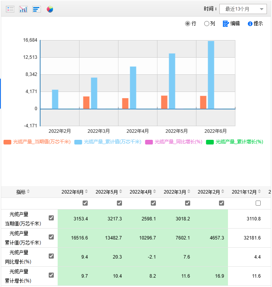
Task: Sort 2022年3月 column with arrows
Action: (x=189, y=192)
